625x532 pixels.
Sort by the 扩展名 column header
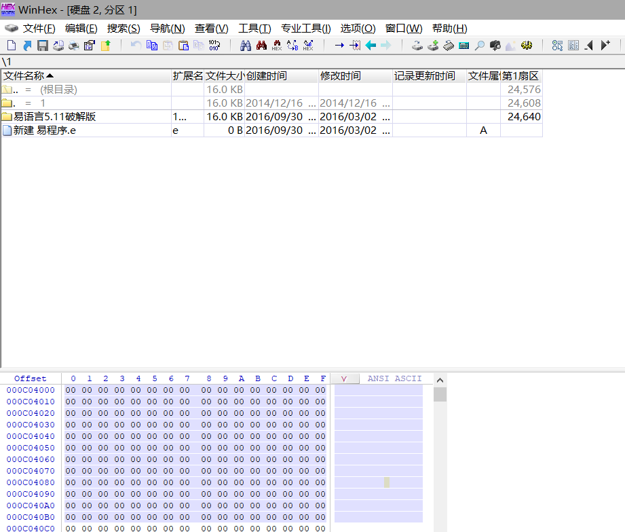(x=188, y=76)
